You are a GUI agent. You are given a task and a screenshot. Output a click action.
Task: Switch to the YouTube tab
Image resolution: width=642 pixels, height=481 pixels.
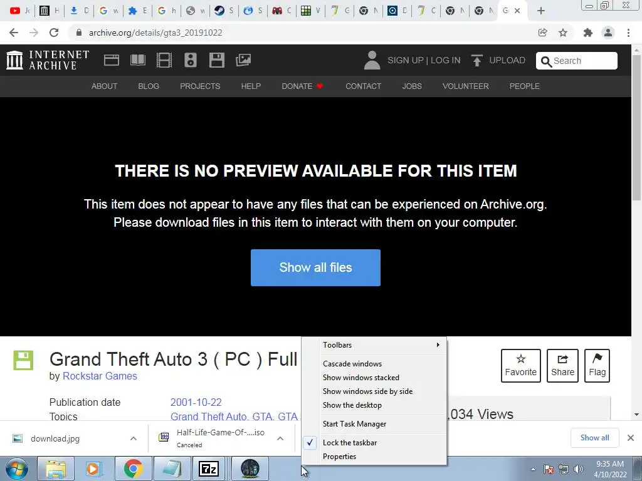click(x=20, y=11)
